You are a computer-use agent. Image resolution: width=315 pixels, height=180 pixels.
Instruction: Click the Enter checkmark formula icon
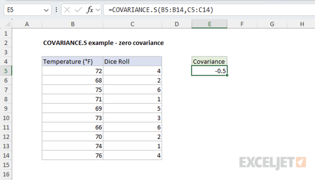(x=78, y=10)
